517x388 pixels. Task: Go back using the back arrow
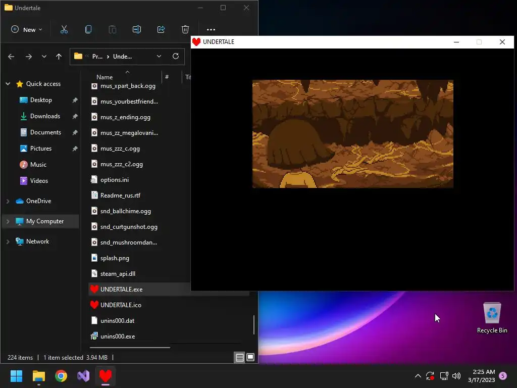point(11,57)
